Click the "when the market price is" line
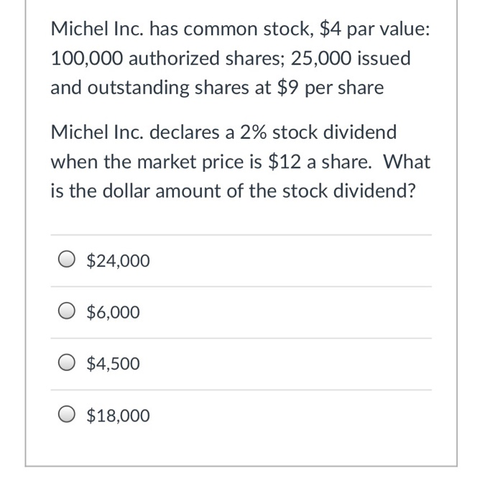This screenshot has height=494, width=503. (157, 162)
